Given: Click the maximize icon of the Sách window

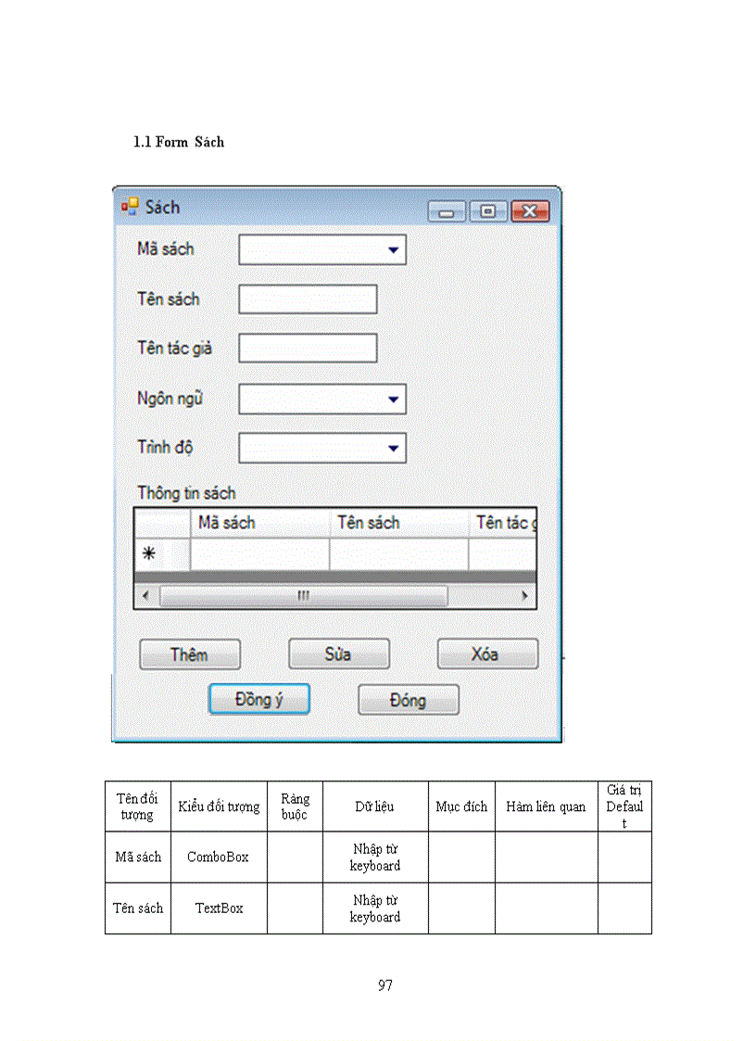Looking at the screenshot, I should (488, 211).
